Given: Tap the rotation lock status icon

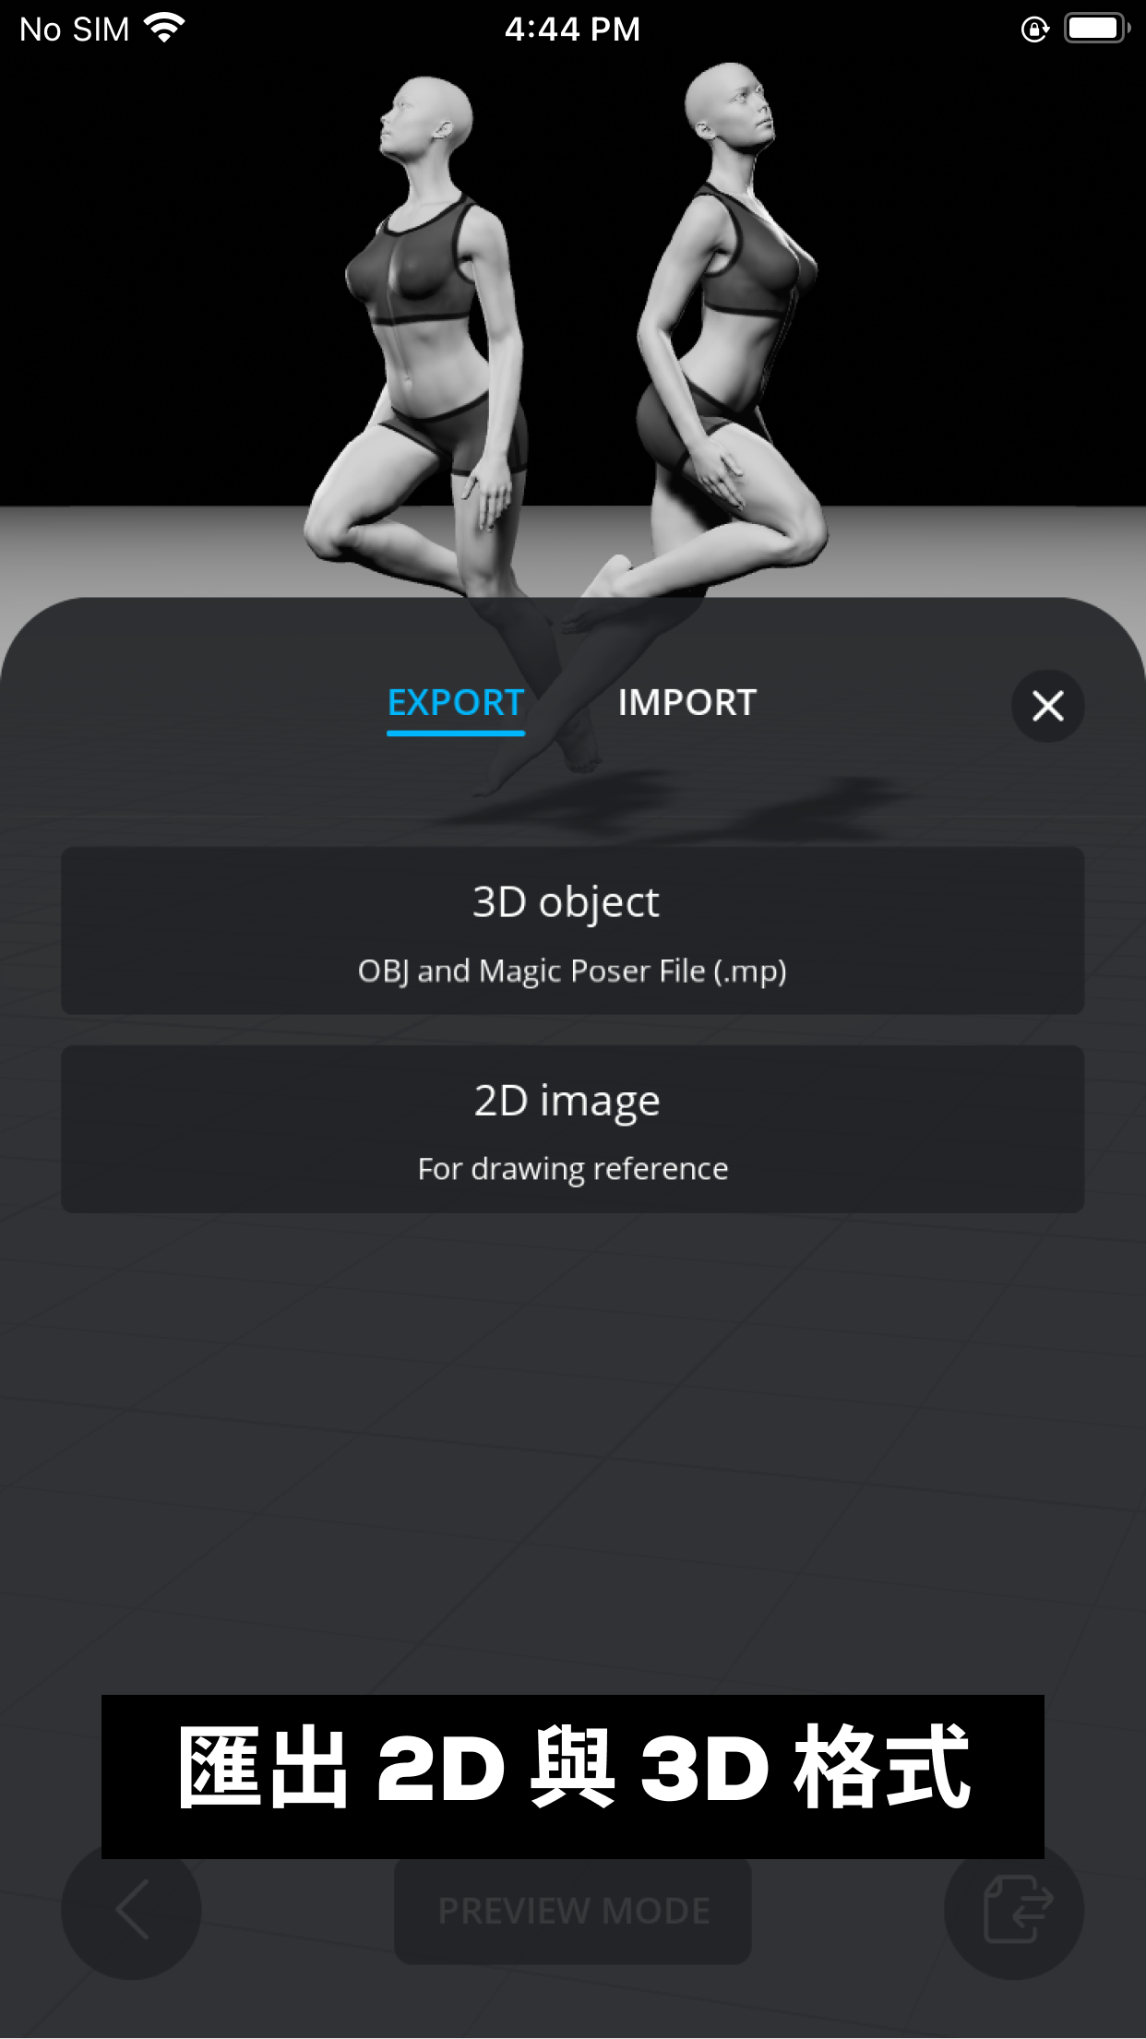Looking at the screenshot, I should tap(1034, 30).
